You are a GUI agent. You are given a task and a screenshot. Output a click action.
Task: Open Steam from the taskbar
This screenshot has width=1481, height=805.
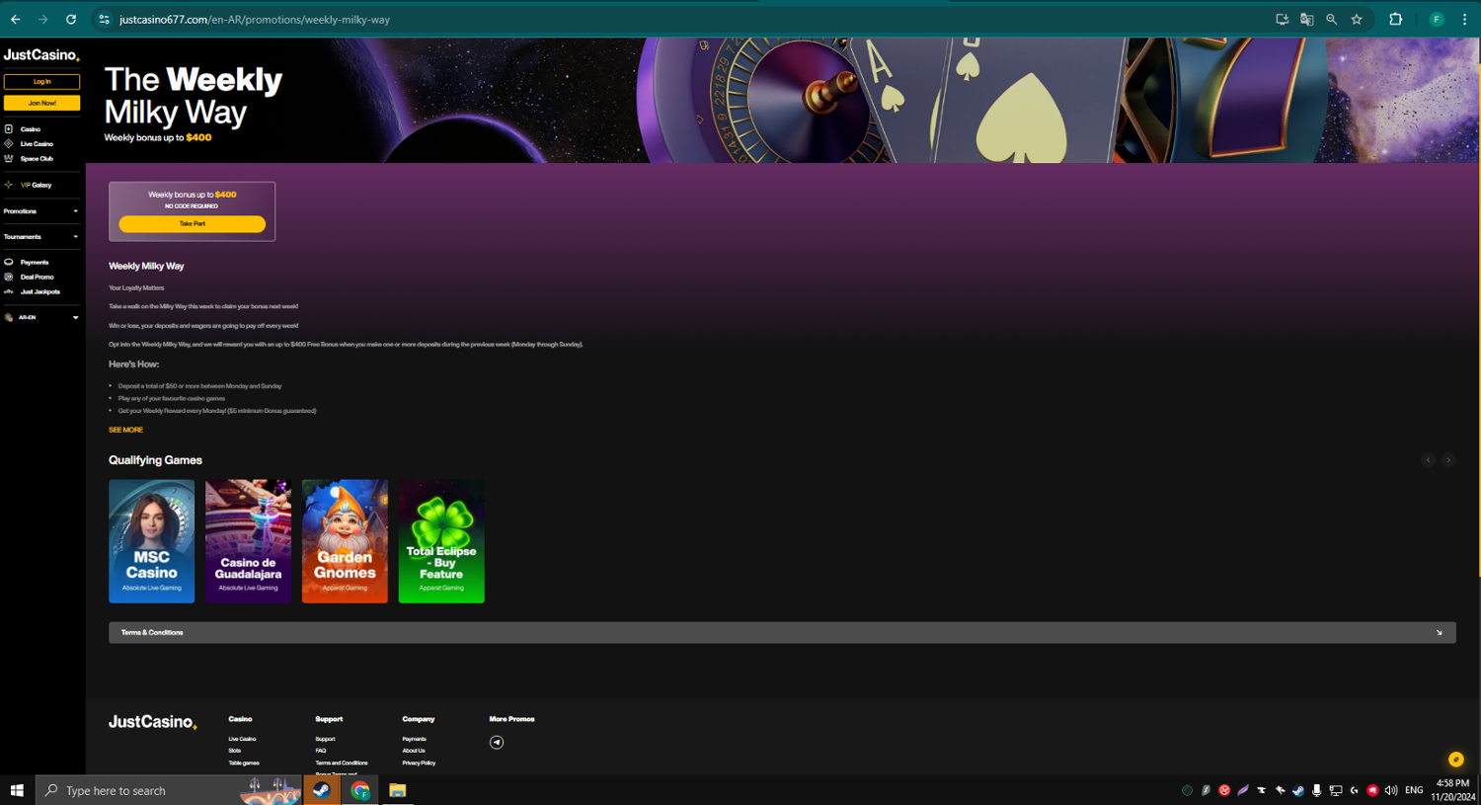[321, 790]
